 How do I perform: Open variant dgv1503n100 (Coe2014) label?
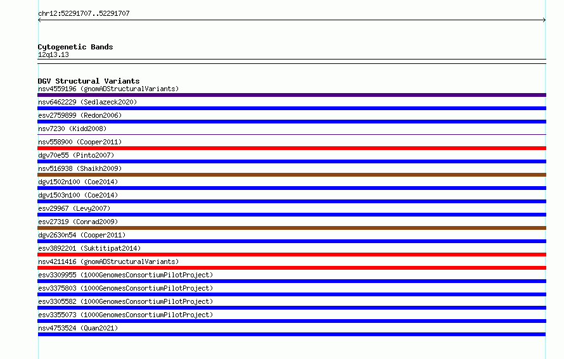(78, 195)
